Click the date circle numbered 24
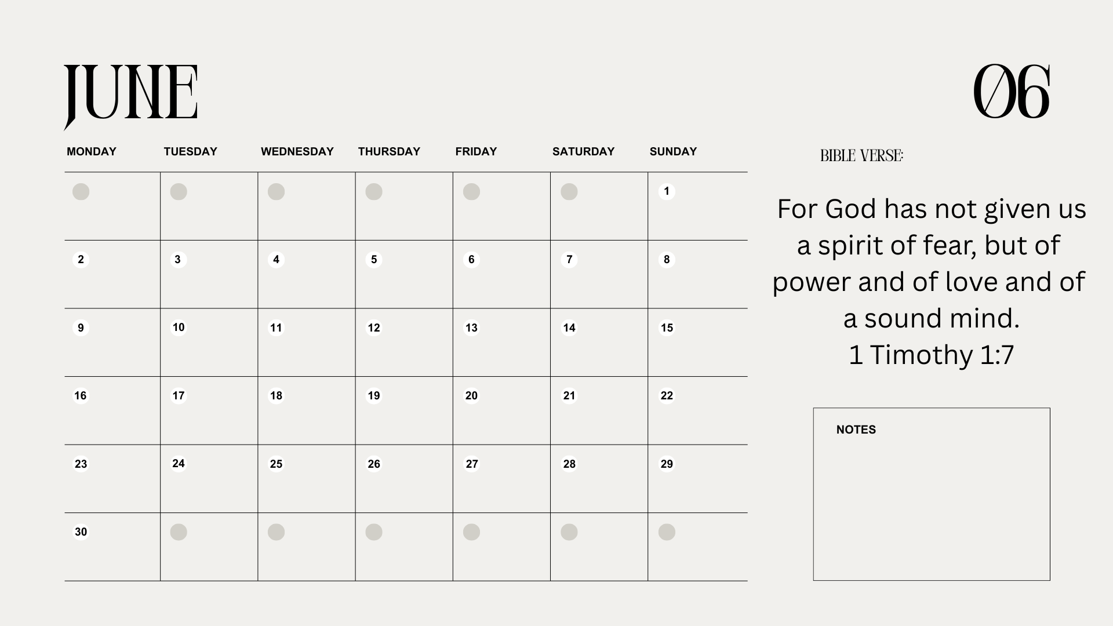The height and width of the screenshot is (626, 1113). pyautogui.click(x=179, y=463)
